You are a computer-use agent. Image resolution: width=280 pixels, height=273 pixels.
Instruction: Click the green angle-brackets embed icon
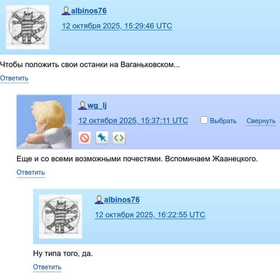click(x=119, y=138)
